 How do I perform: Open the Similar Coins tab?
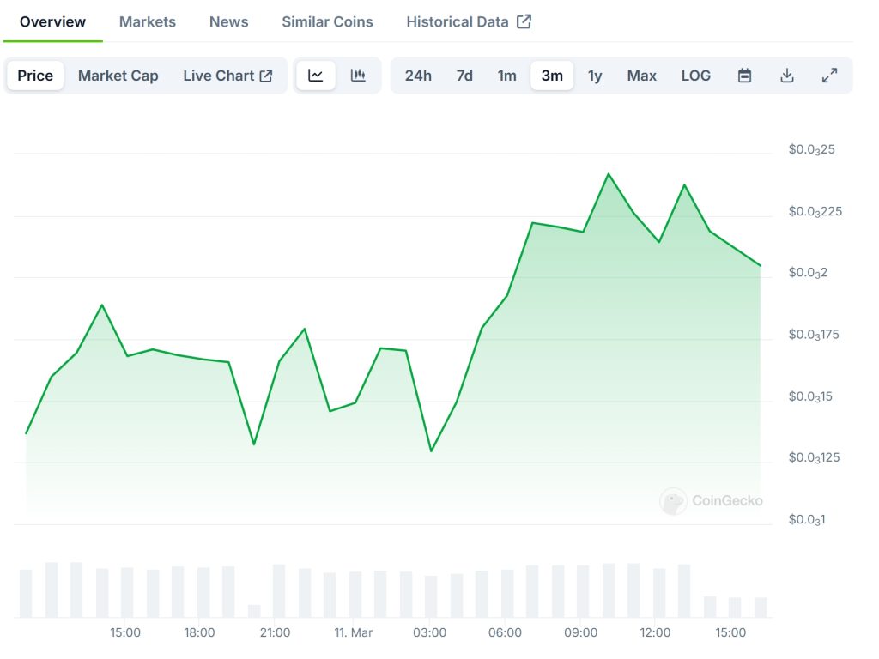327,21
